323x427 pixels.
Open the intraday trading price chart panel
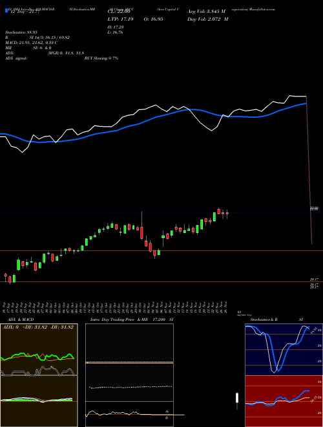click(x=129, y=375)
